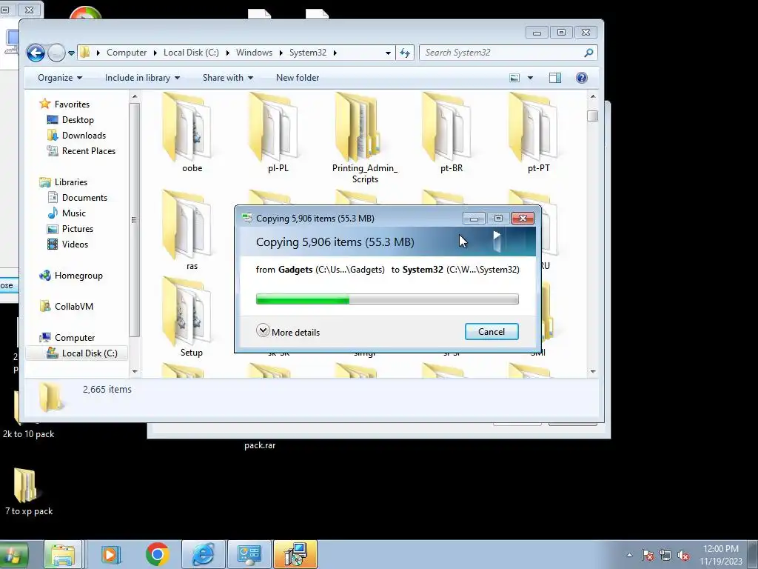Expand the dropdown arrow after System32 breadcrumb
The image size is (758, 569).
[x=335, y=53]
